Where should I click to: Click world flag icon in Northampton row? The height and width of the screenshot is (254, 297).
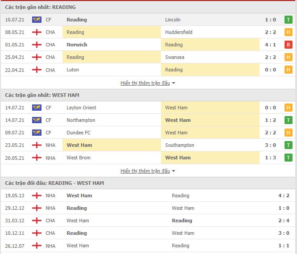click(37, 120)
